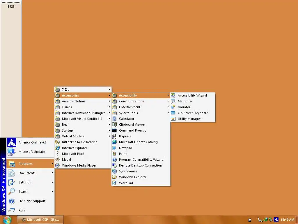Viewport: 298px width, 224px height.
Task: Click the Microsoft Plus! icon
Action: (57, 154)
